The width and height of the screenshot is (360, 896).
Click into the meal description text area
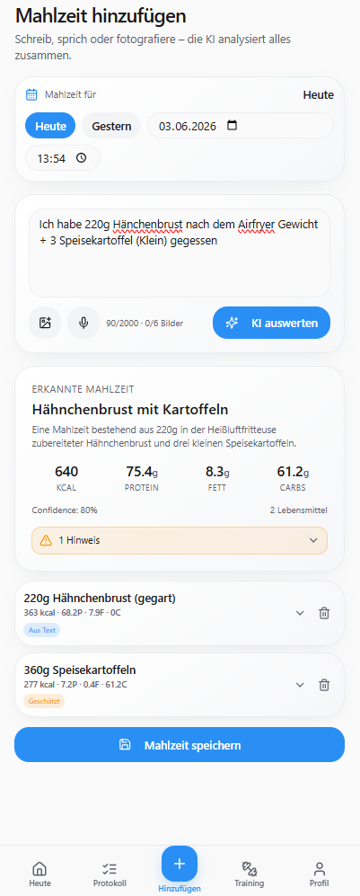pyautogui.click(x=180, y=253)
